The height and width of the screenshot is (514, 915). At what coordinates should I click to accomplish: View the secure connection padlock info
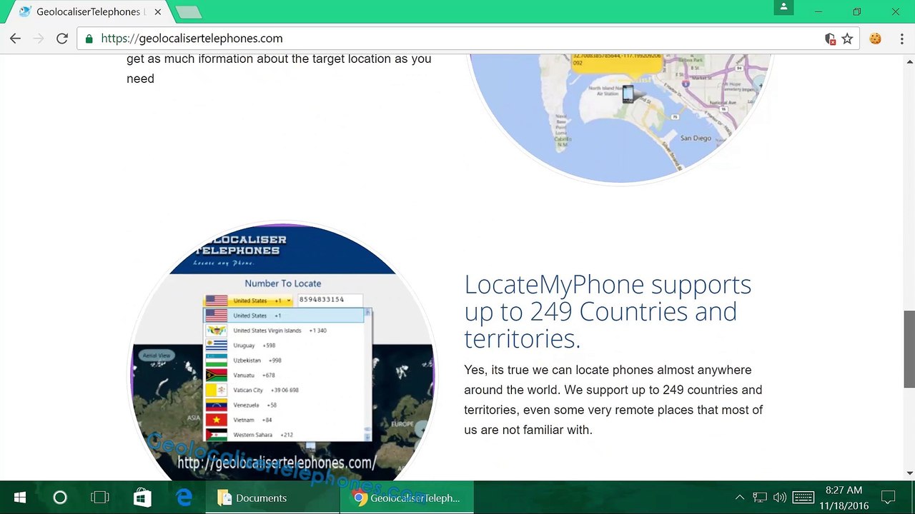(x=89, y=39)
